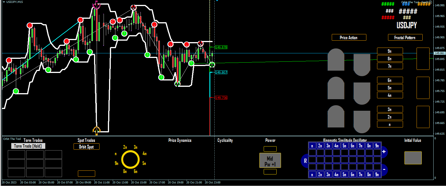Viewport: 446px width, 186px height.
Task: Click the empty orange box under Orbit Spot
Action: (x=87, y=174)
